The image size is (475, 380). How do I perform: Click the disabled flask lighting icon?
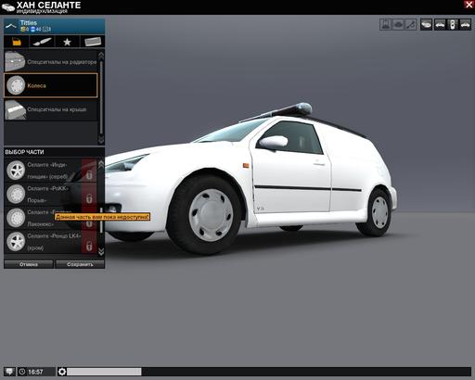point(385,24)
